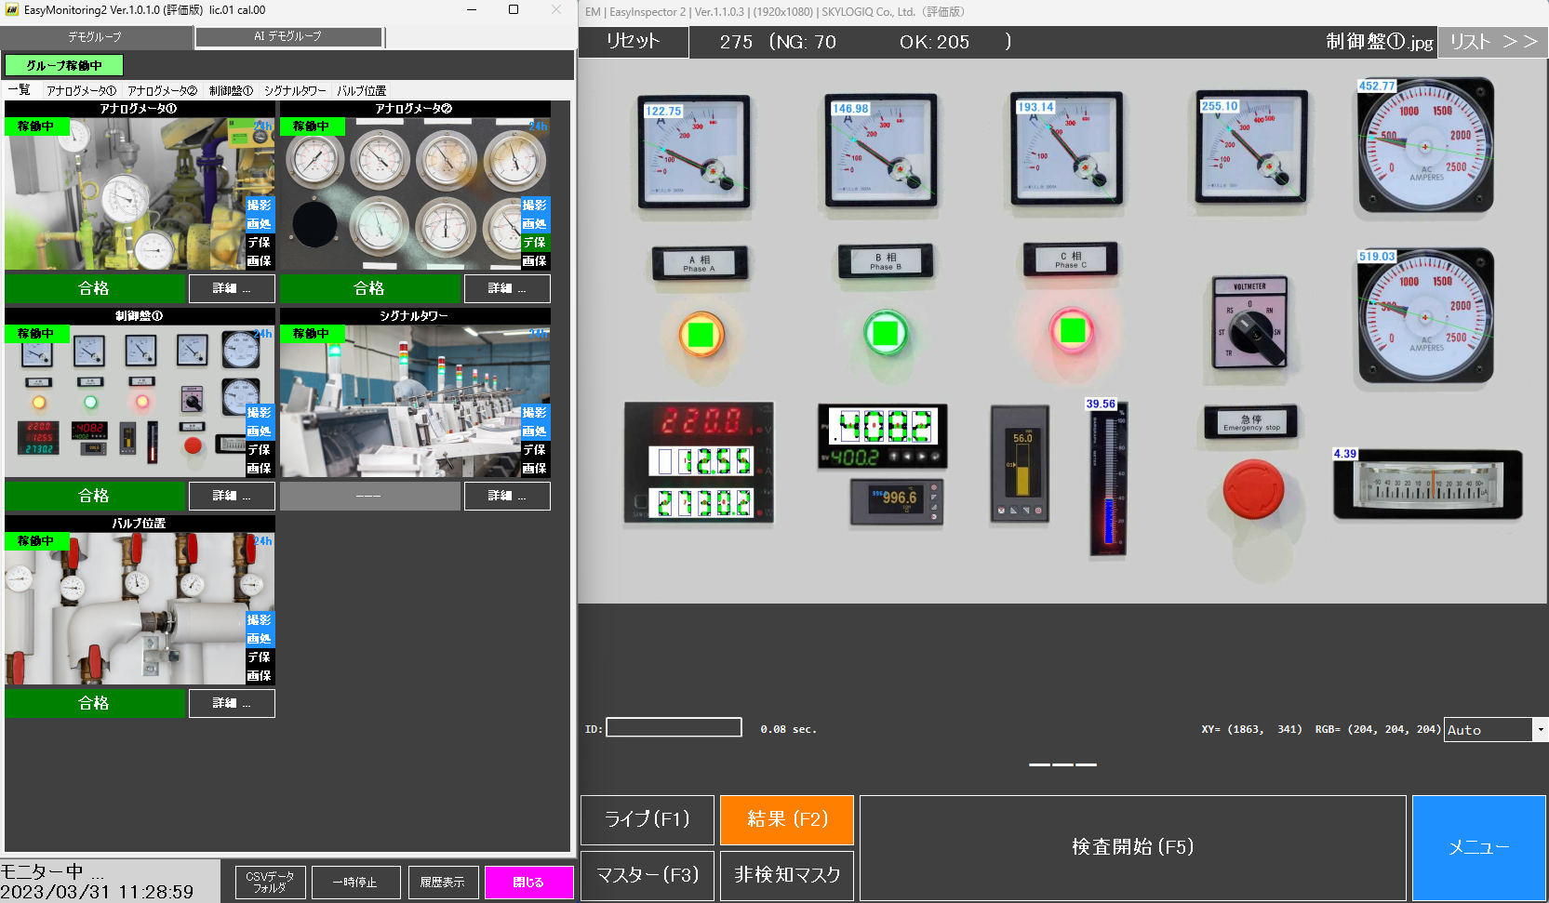Screen dimensions: 1549x903
Task: Start inspection with 検査開始 (F5)
Action: [1133, 847]
